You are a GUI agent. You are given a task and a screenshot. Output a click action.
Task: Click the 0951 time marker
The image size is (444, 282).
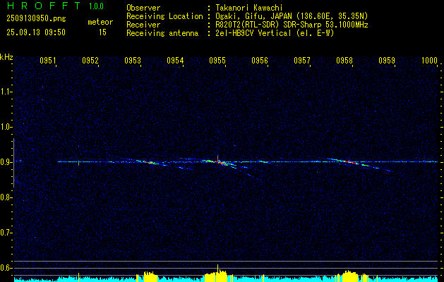(x=48, y=60)
